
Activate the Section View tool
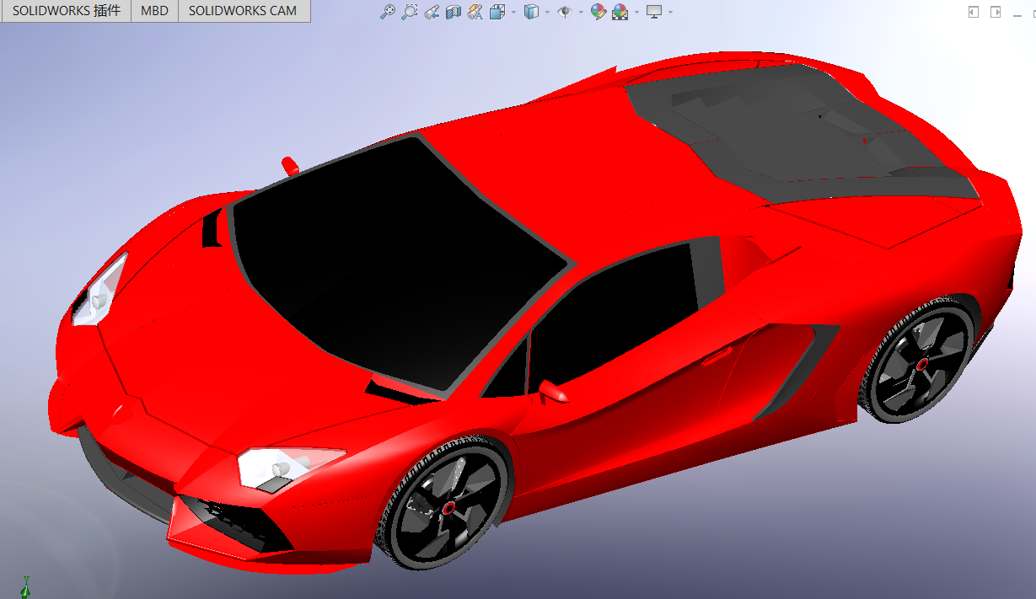tap(454, 12)
